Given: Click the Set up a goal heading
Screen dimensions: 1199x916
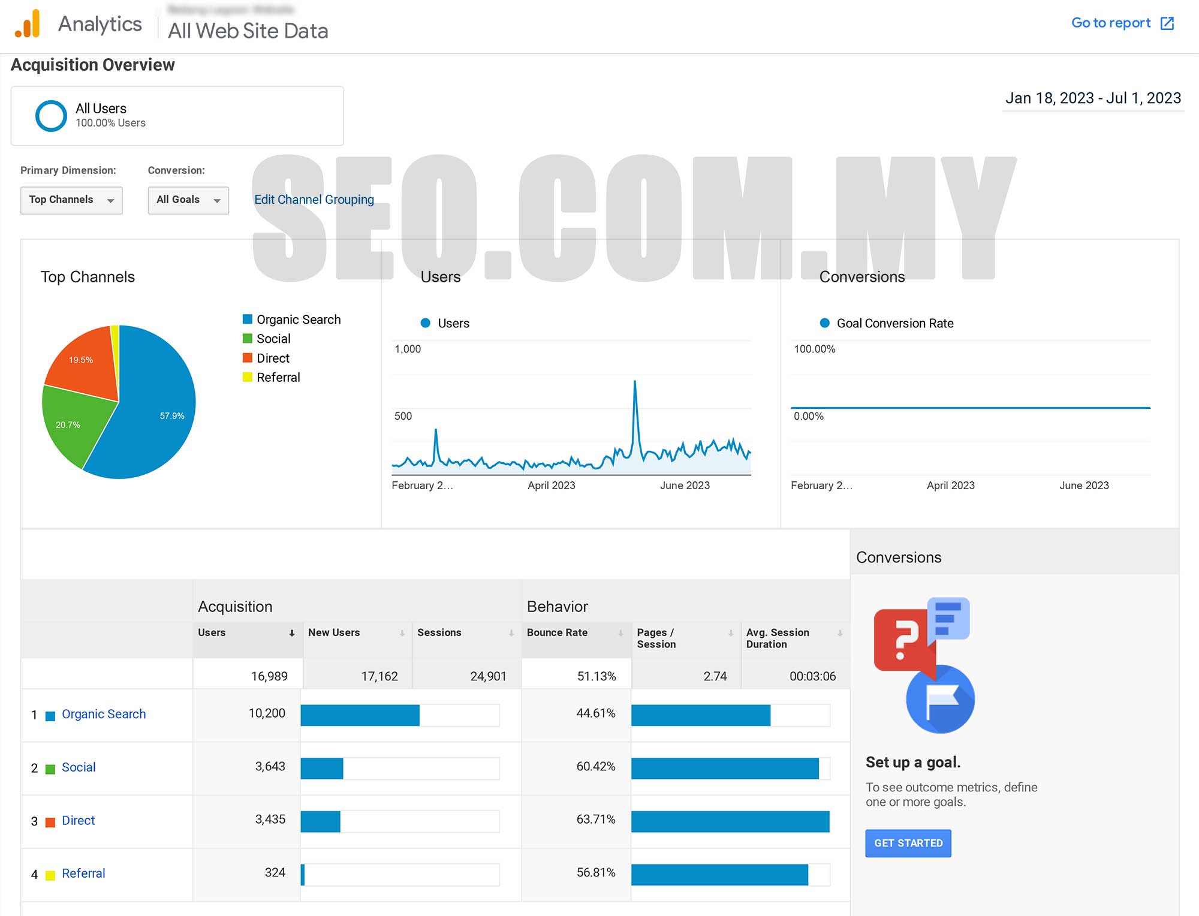Looking at the screenshot, I should coord(913,763).
